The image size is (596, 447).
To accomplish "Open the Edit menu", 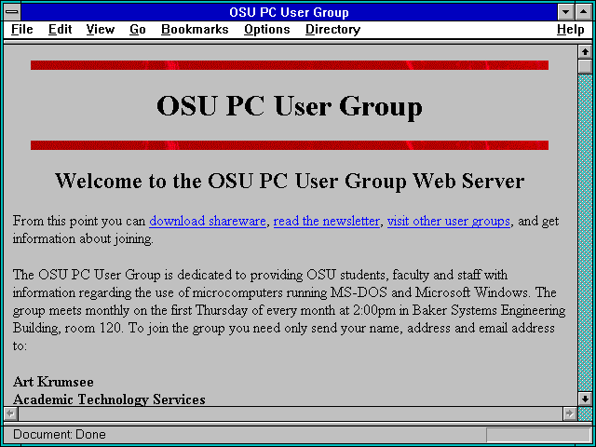I will tap(60, 29).
